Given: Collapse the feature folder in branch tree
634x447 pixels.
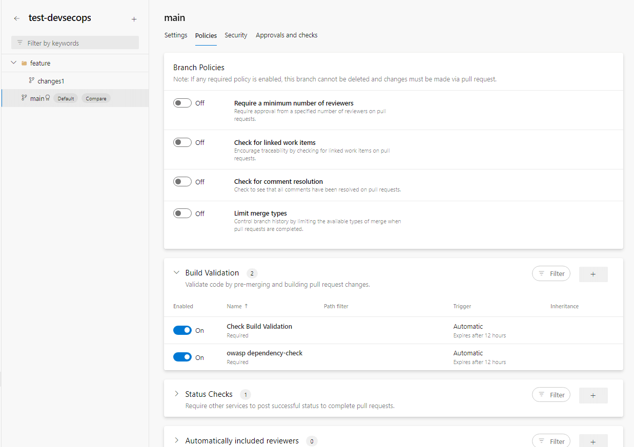Looking at the screenshot, I should click(14, 63).
